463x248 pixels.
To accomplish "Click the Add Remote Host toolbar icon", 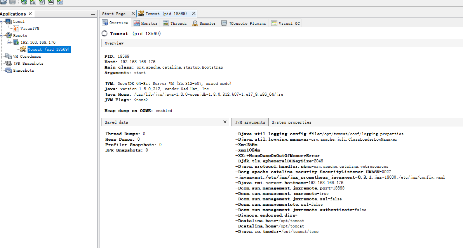I will (x=24, y=2).
